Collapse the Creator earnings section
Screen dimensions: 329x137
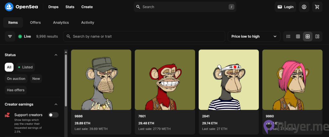tap(56, 104)
